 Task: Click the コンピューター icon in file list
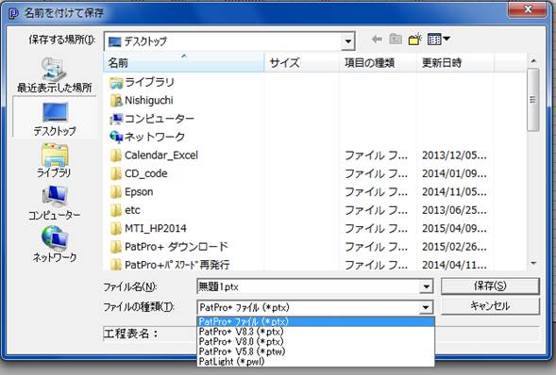(116, 119)
